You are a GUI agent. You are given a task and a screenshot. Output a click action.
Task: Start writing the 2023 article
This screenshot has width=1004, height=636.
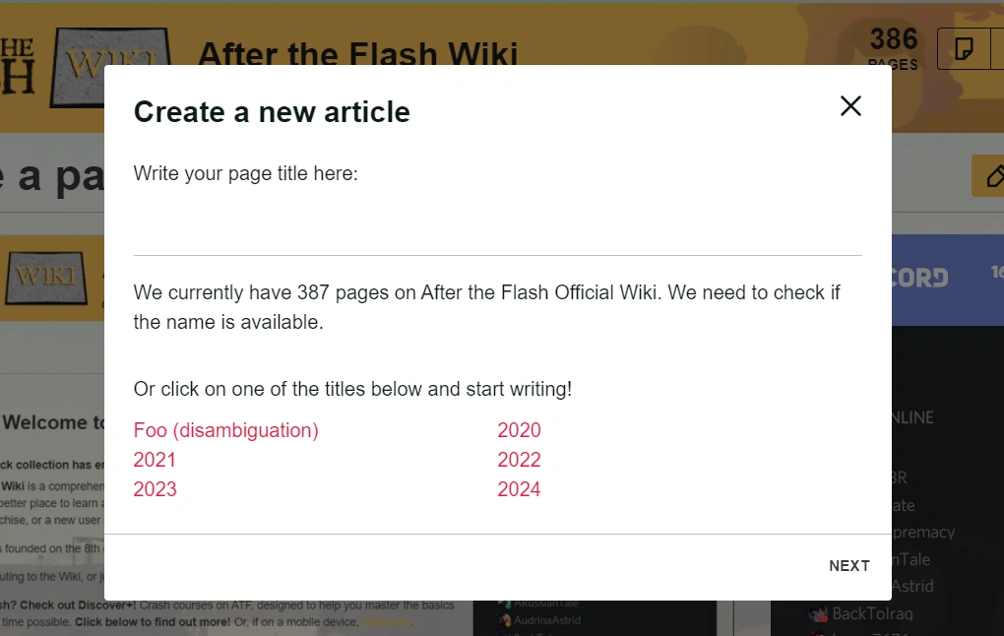155,489
